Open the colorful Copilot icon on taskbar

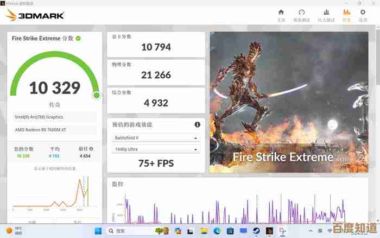tap(178, 231)
